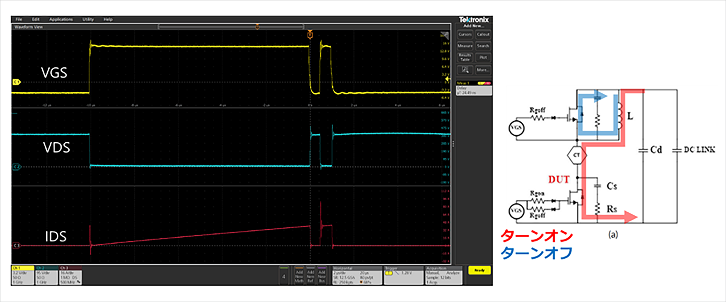Click the DC LINK capacitor label
726x302 pixels.
point(700,150)
